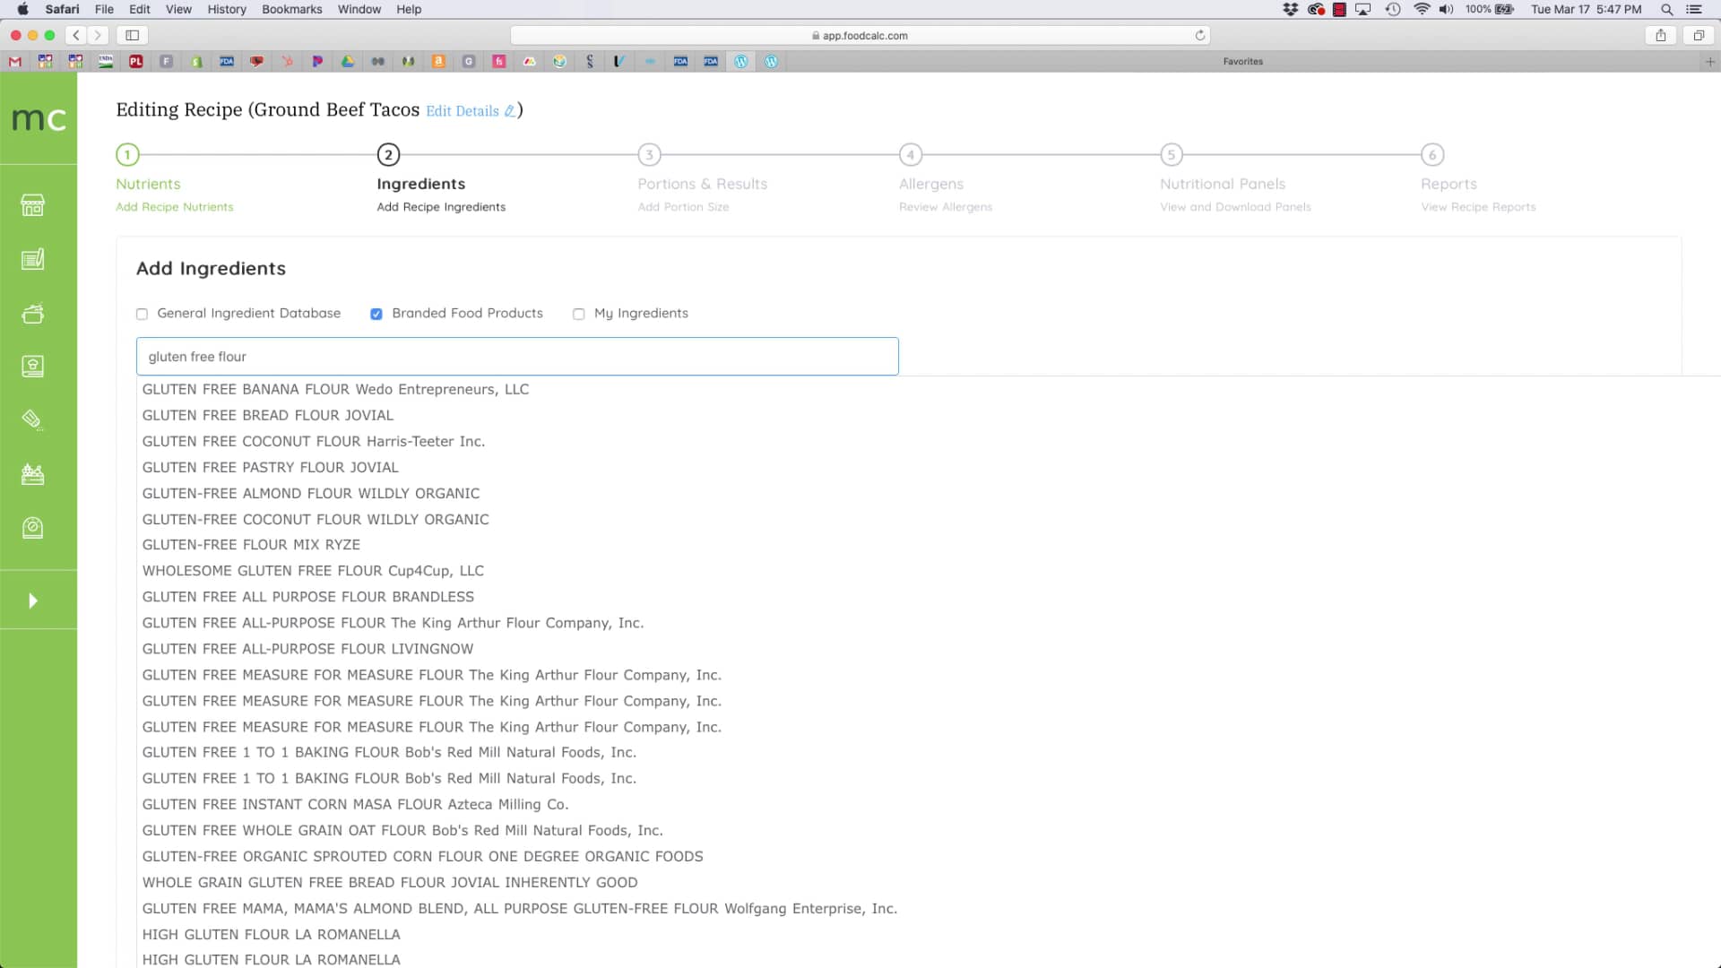Open the produce crate sidebar icon
This screenshot has height=968, width=1721.
(x=32, y=474)
